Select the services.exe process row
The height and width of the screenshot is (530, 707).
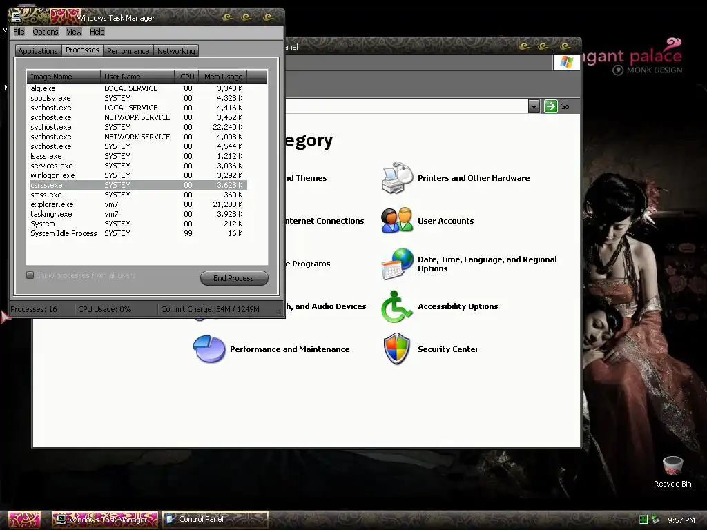point(137,166)
